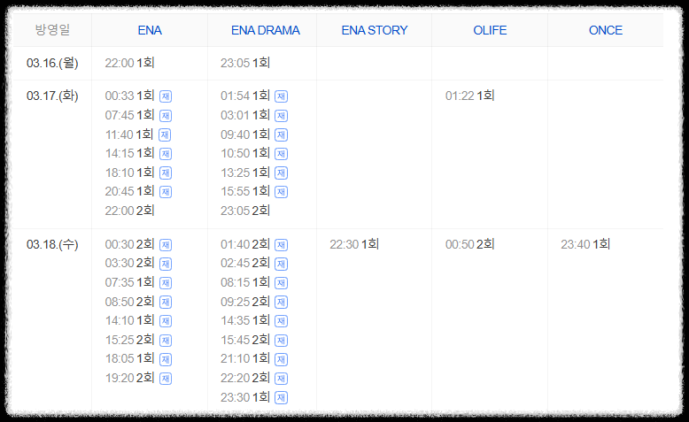The width and height of the screenshot is (689, 422).
Task: Select the 22:00 episode 1 ENA premiere entry
Action: click(x=129, y=63)
